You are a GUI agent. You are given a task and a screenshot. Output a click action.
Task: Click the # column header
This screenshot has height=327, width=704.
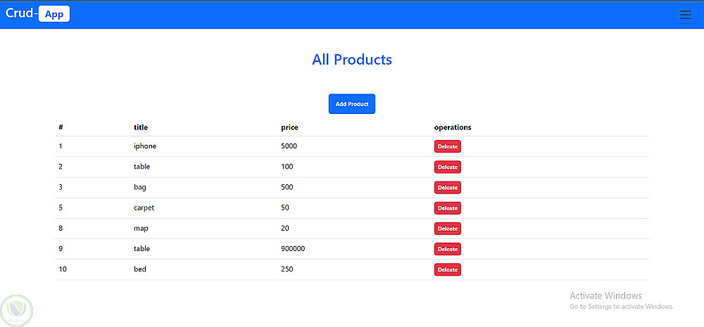pos(61,127)
